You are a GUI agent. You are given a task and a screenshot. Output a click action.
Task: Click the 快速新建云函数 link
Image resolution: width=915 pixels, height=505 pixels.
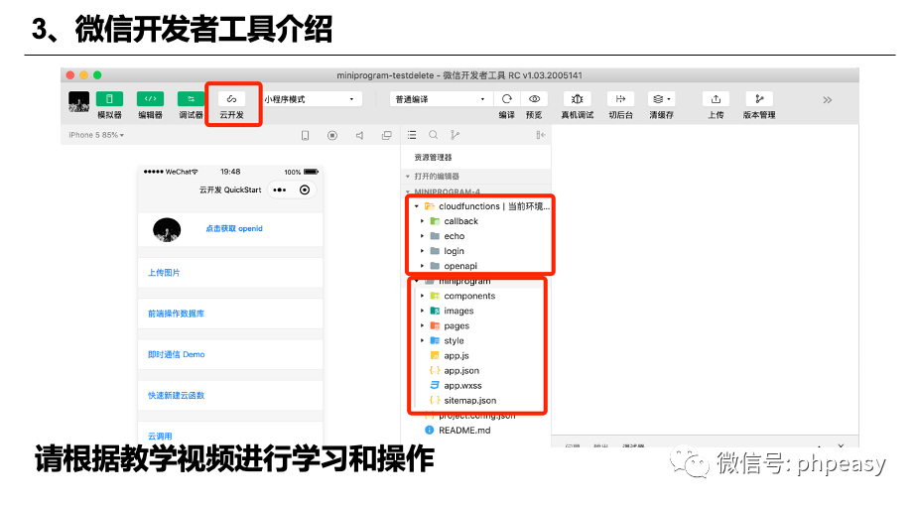[x=177, y=396]
